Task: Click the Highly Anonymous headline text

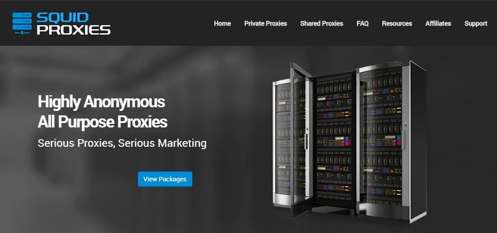Action: coord(101,102)
